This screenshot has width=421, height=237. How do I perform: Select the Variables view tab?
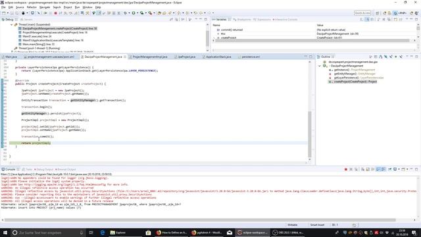pyautogui.click(x=221, y=19)
